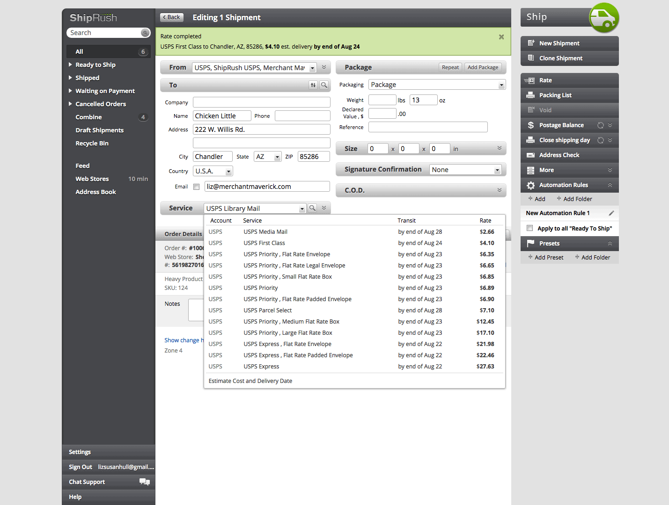The image size is (669, 505).
Task: Search address book from To header
Action: click(324, 85)
